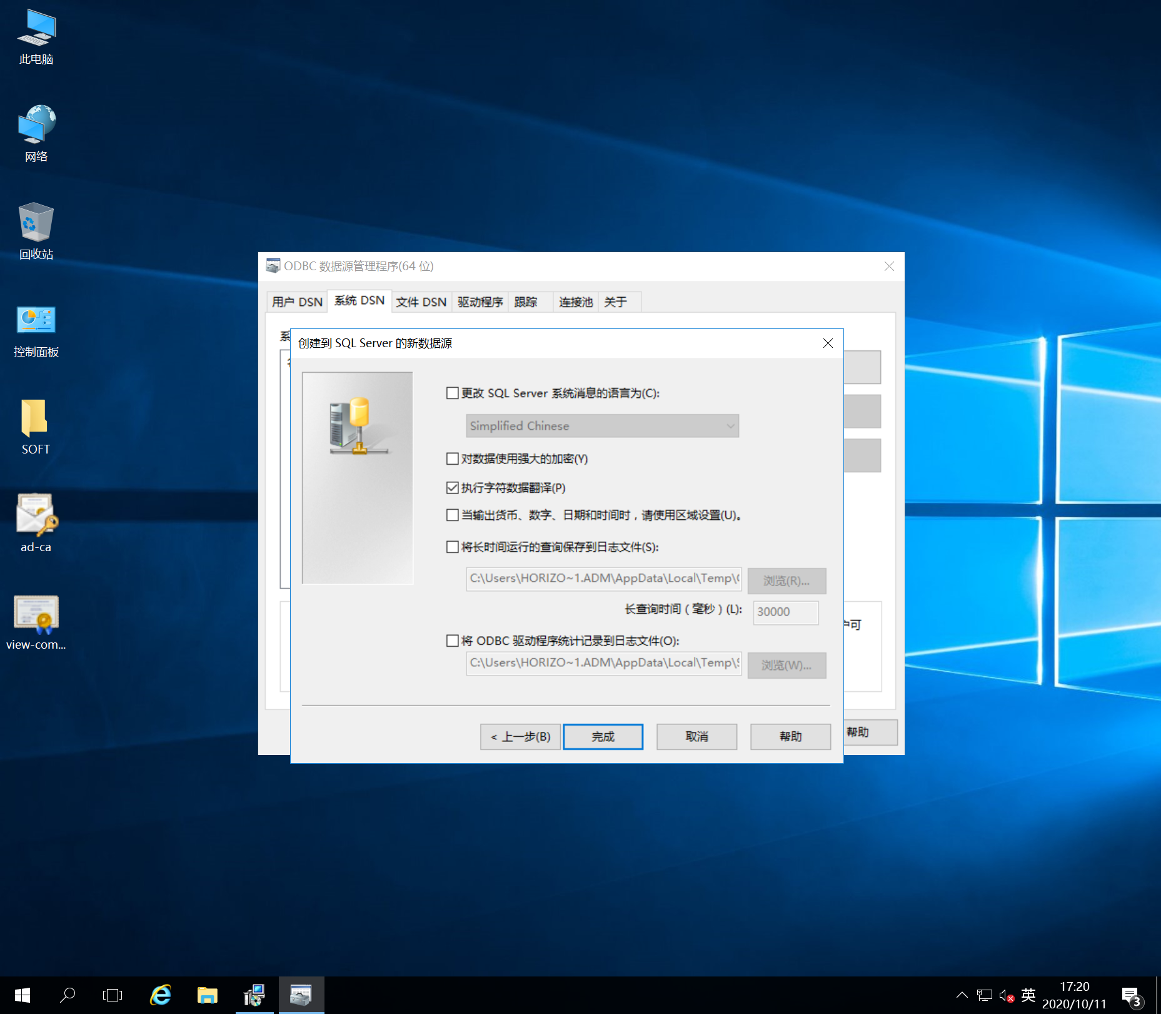Close the 创建到 SQL Server dialog
The height and width of the screenshot is (1014, 1161).
(828, 343)
